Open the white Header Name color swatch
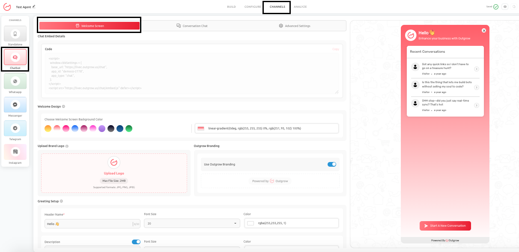 pos(251,223)
